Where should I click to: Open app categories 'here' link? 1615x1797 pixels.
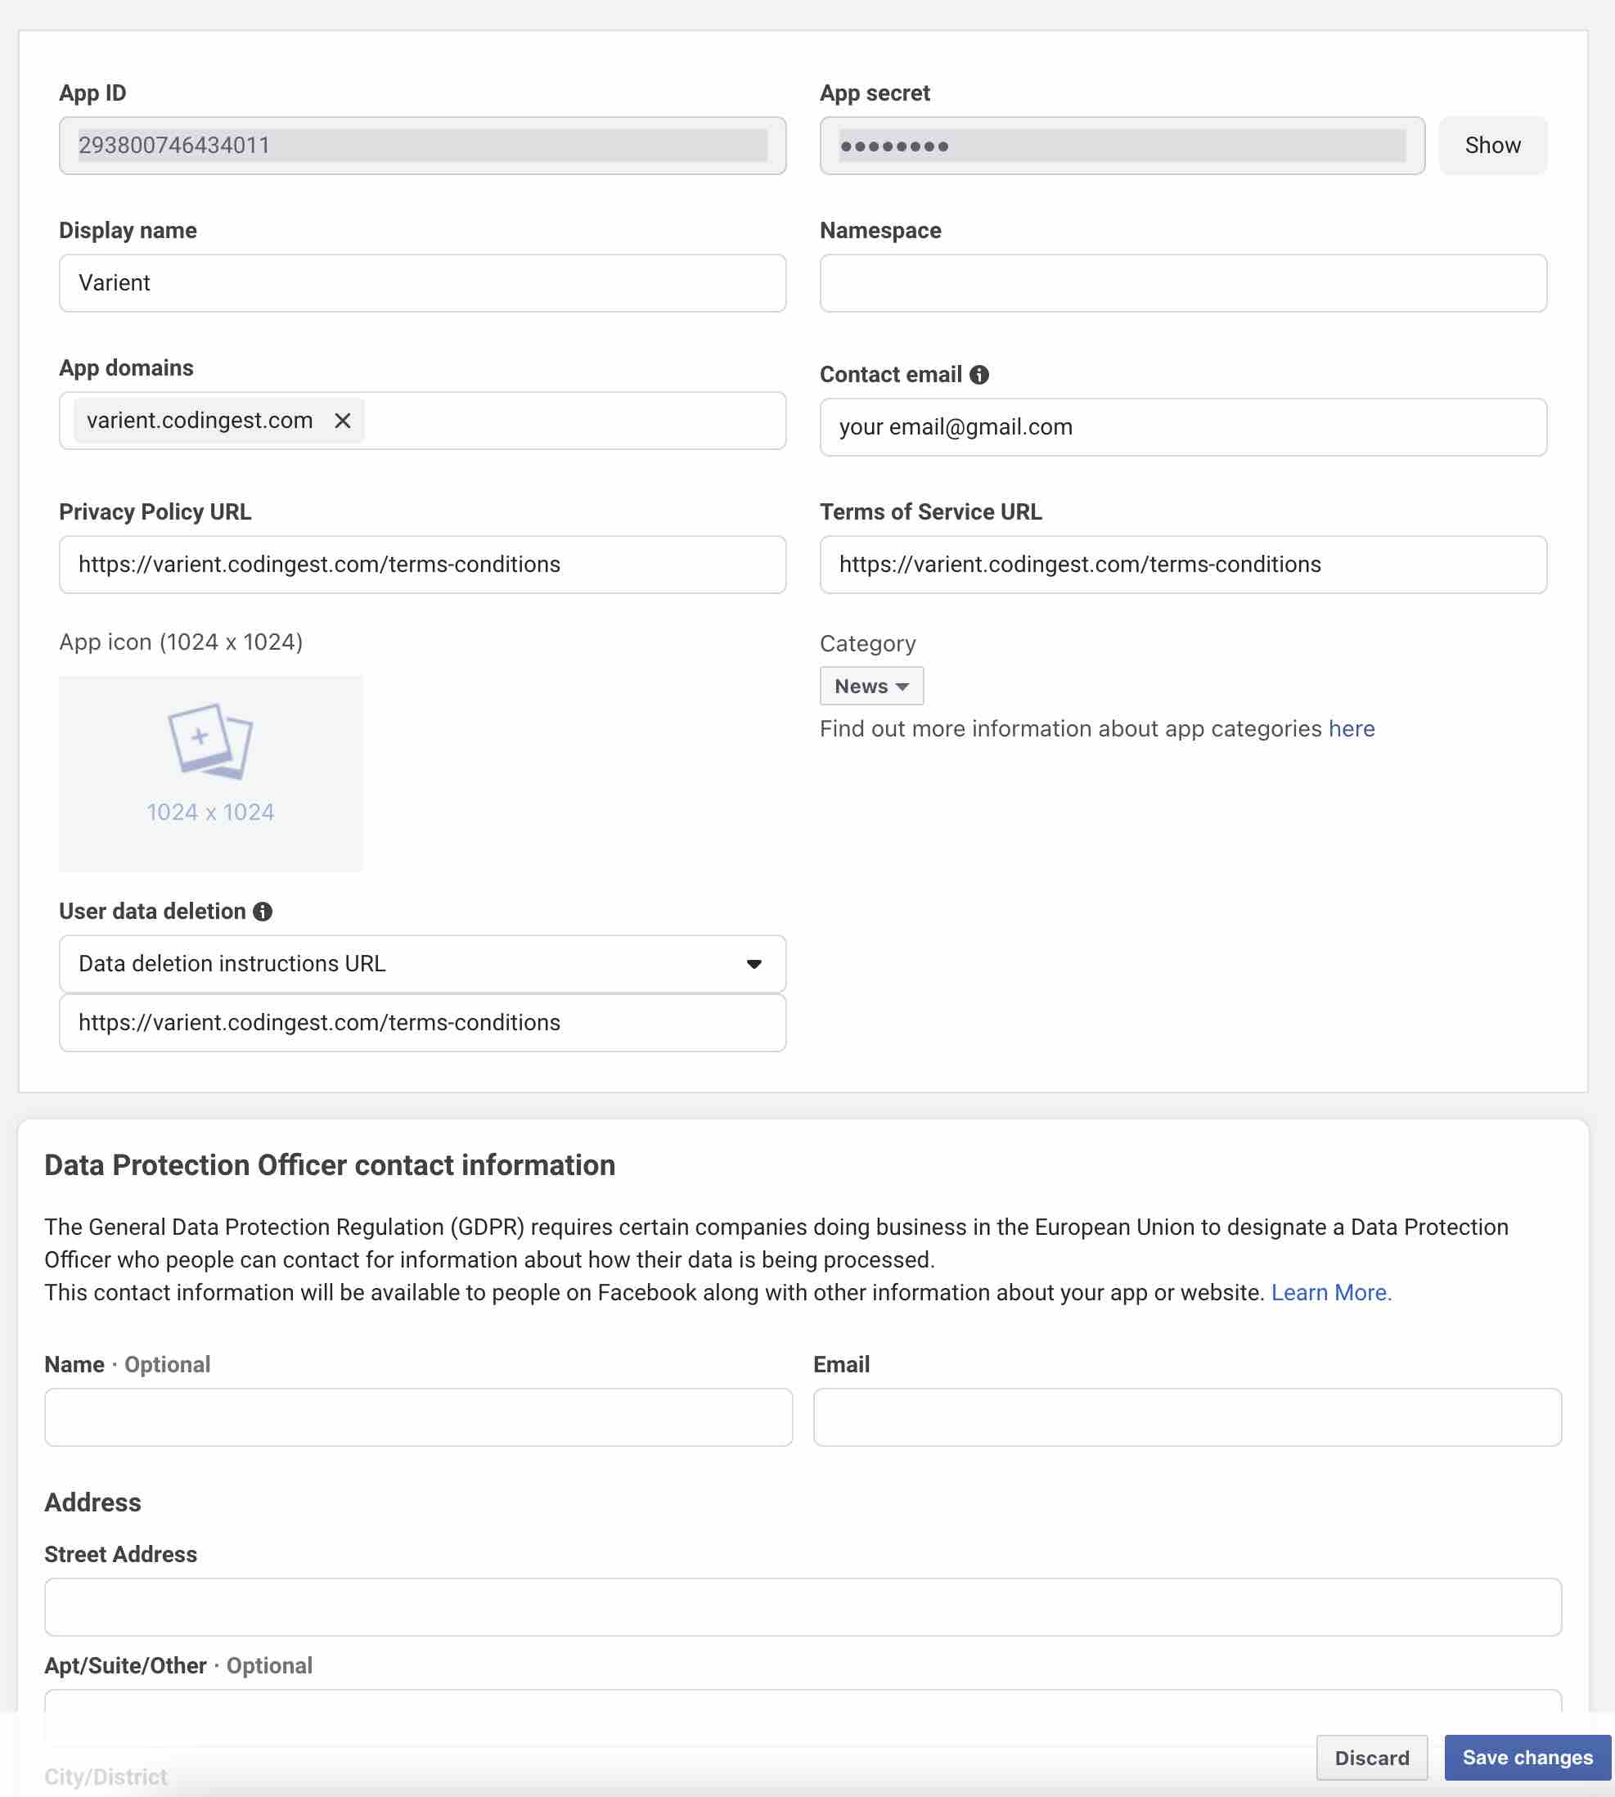pyautogui.click(x=1351, y=728)
